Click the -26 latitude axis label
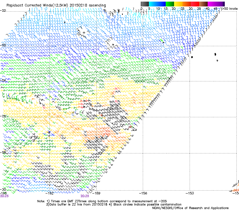 tap(3, 116)
